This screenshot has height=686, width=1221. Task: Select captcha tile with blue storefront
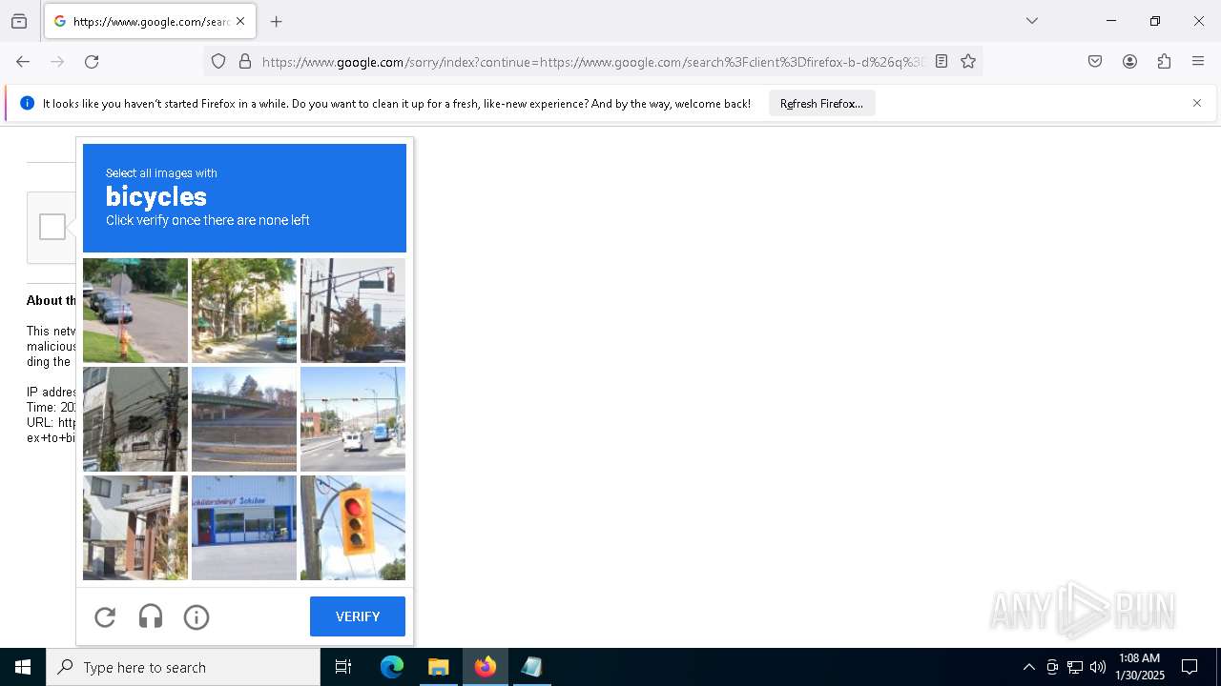[x=244, y=528]
